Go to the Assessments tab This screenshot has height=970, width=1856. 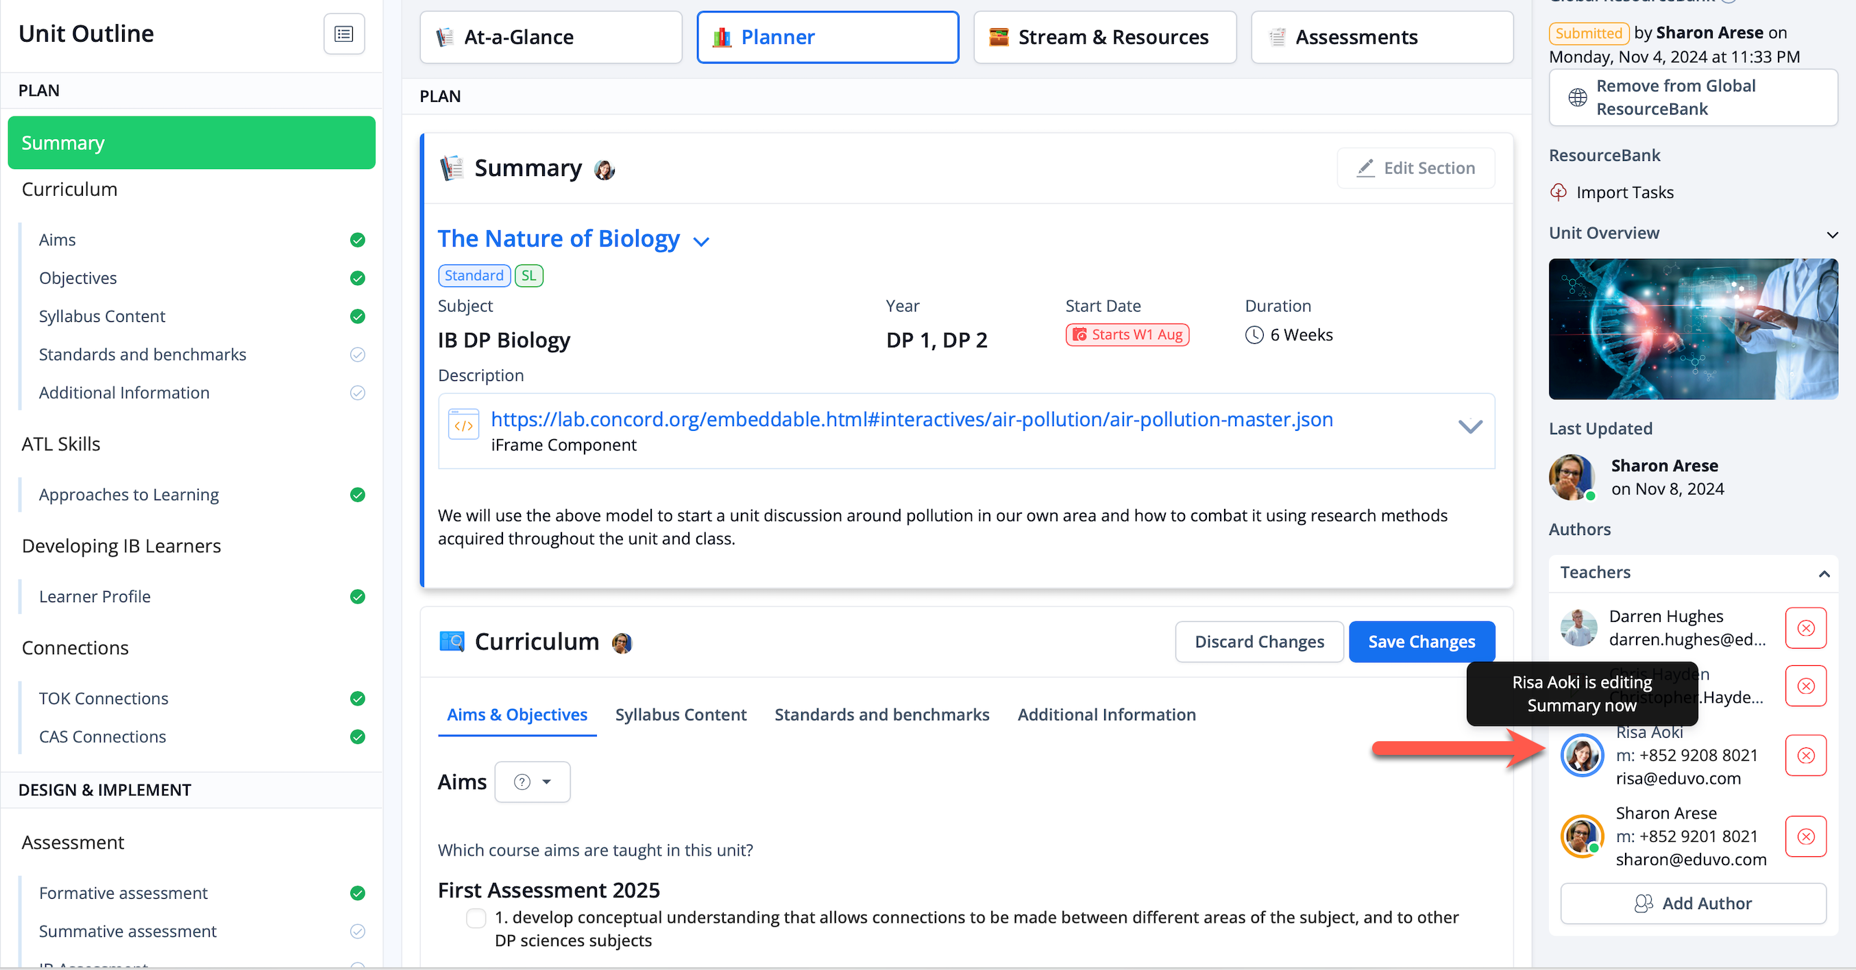[1382, 38]
